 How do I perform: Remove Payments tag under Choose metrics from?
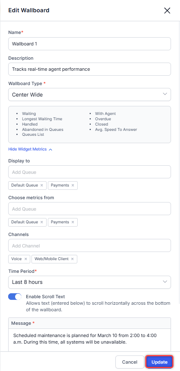(x=73, y=222)
